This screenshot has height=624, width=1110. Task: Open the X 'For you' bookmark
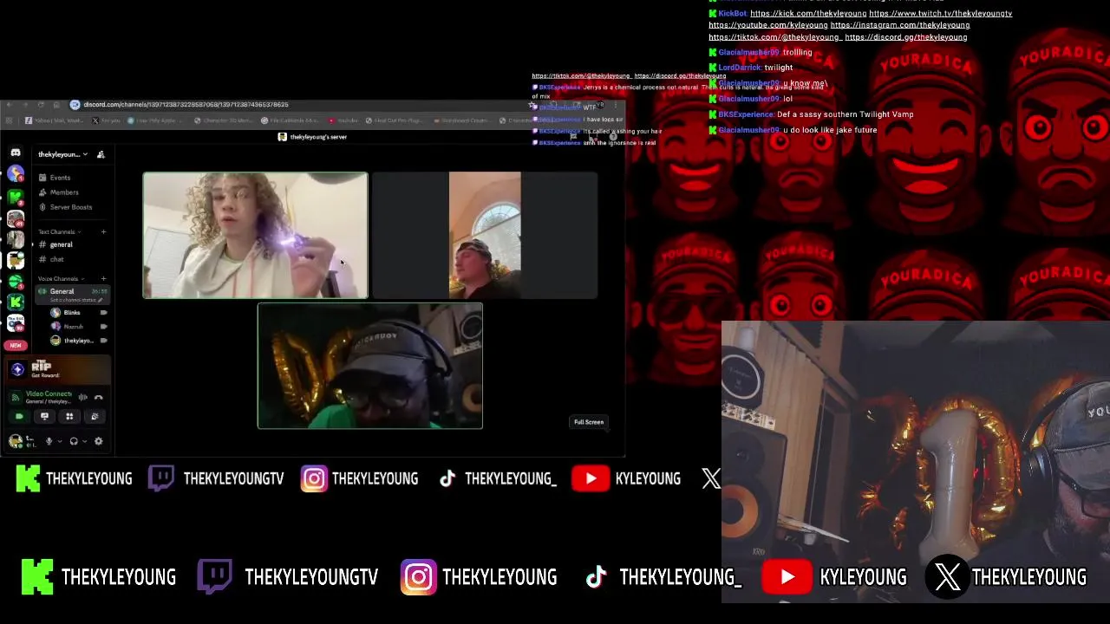108,120
